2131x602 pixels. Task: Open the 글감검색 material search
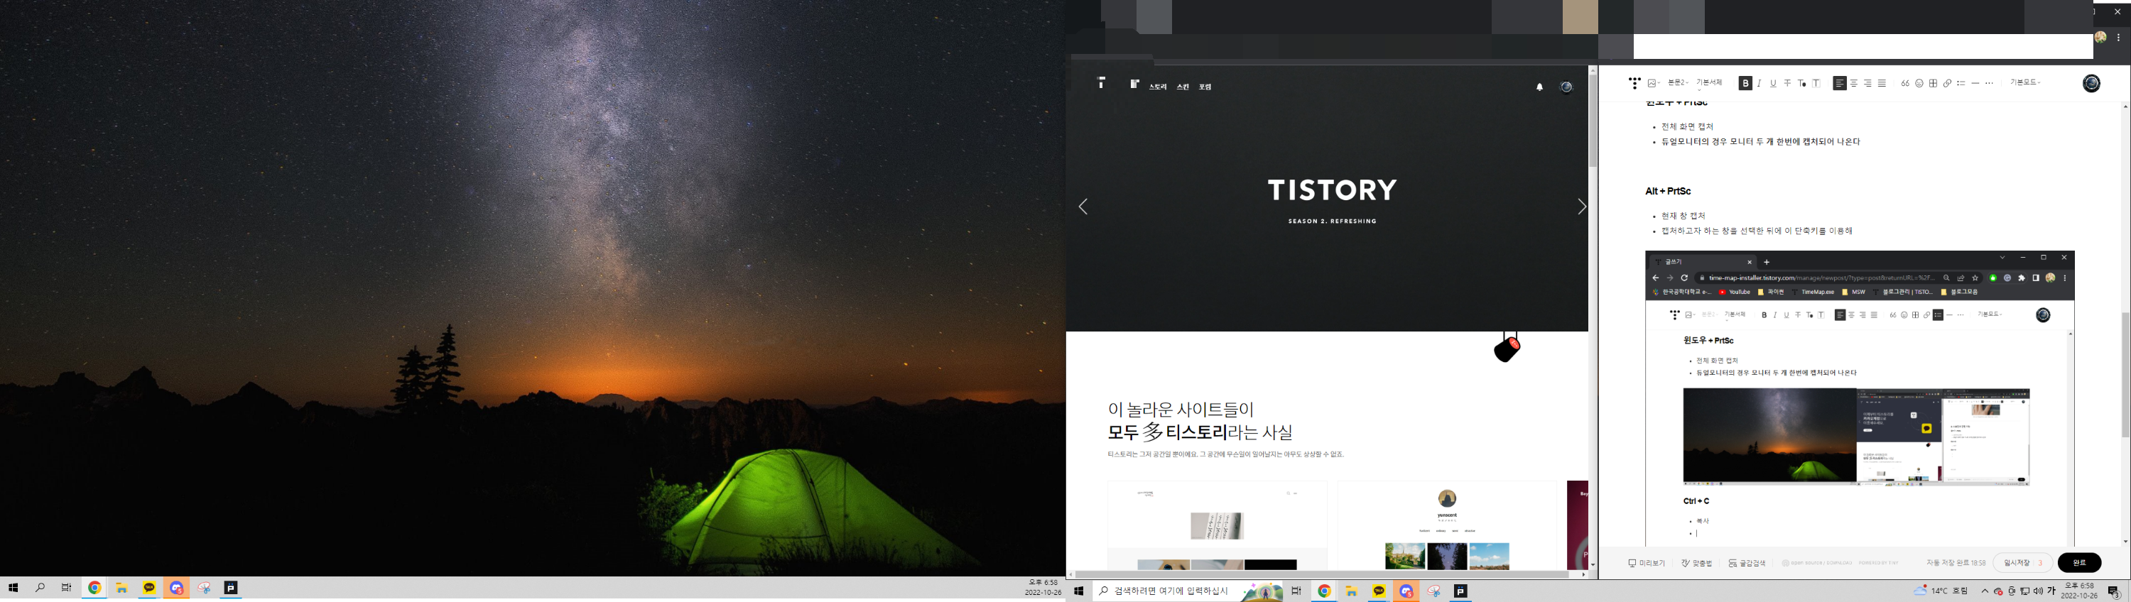1747,563
